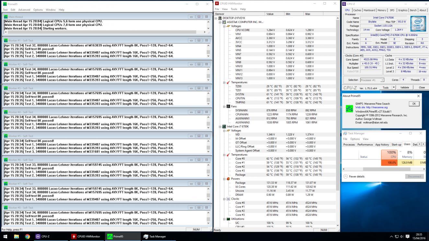Switch to CPU-Z taskbar button
This screenshot has width=429, height=241.
[51, 236]
